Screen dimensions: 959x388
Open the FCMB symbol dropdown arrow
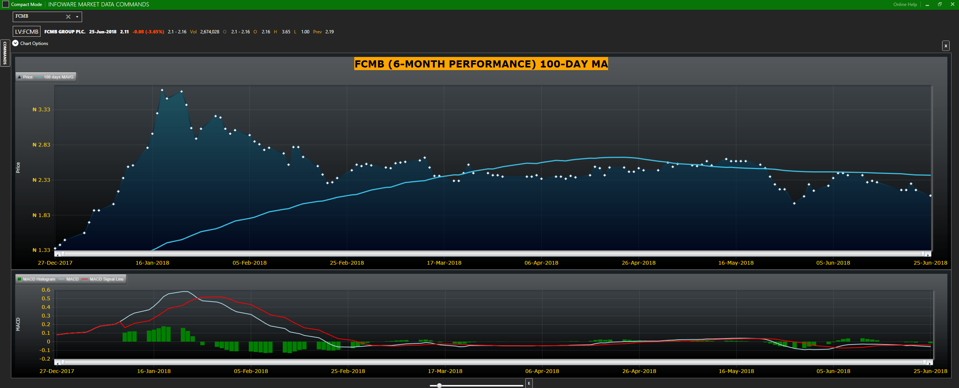(x=77, y=16)
